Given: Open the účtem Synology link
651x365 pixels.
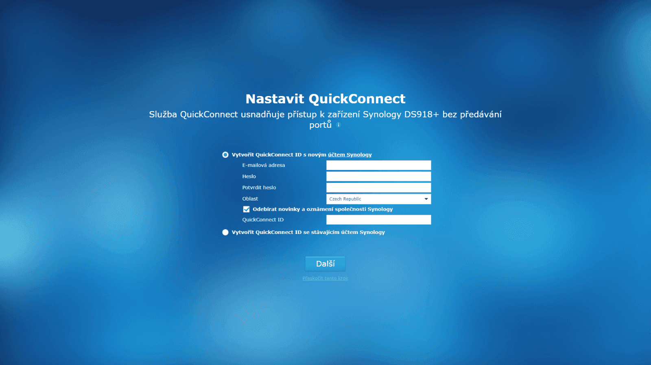Looking at the screenshot, I should point(350,155).
